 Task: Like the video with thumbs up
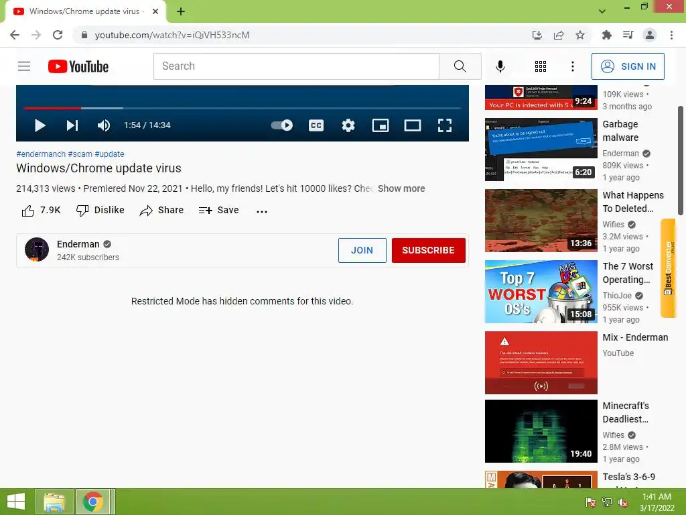point(41,211)
